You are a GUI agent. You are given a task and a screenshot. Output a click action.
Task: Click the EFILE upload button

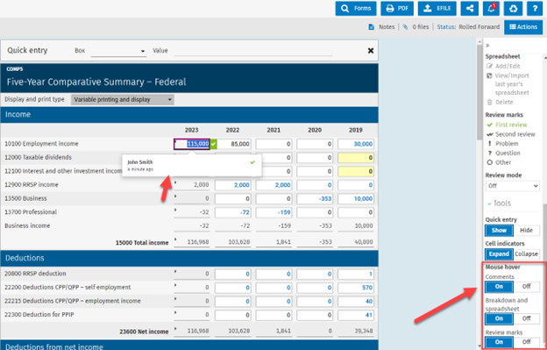tap(437, 9)
